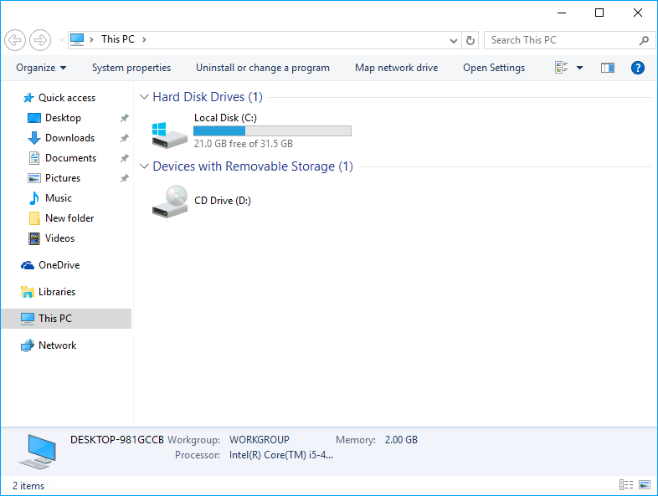Open Help with the question mark icon
The image size is (658, 496).
[637, 68]
